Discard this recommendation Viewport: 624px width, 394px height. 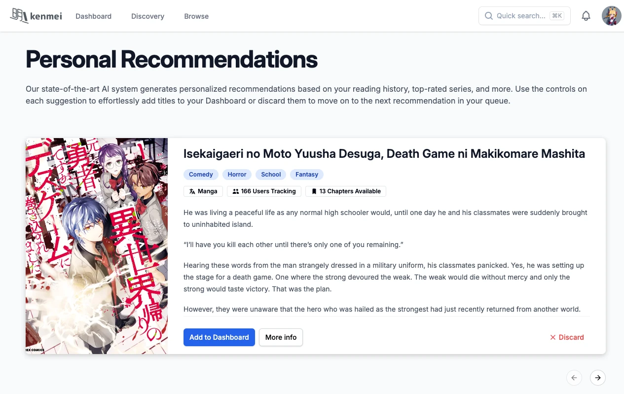coord(567,337)
